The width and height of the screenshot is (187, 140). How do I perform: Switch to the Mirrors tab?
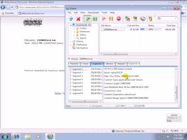pyautogui.click(x=109, y=64)
